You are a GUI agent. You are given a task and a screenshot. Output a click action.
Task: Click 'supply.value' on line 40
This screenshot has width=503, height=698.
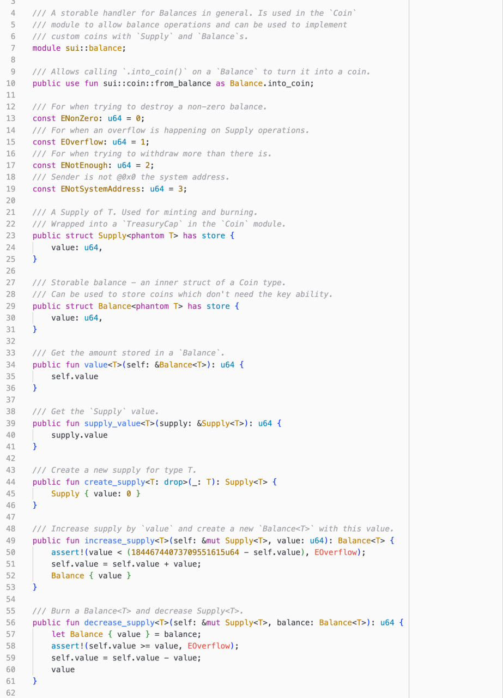(x=80, y=435)
